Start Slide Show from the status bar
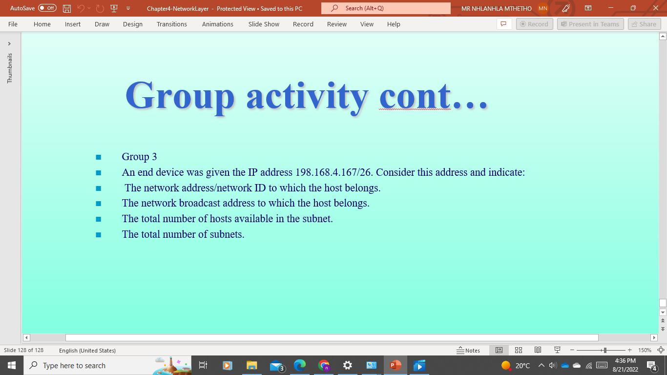Image resolution: width=667 pixels, height=375 pixels. (557, 350)
